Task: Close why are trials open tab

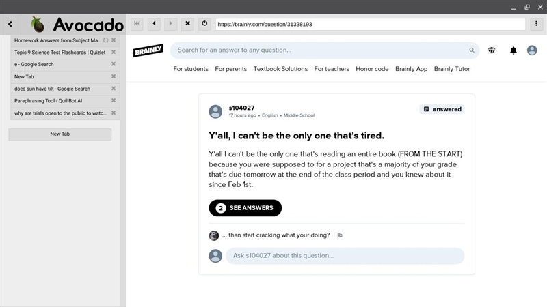Action: (x=114, y=113)
